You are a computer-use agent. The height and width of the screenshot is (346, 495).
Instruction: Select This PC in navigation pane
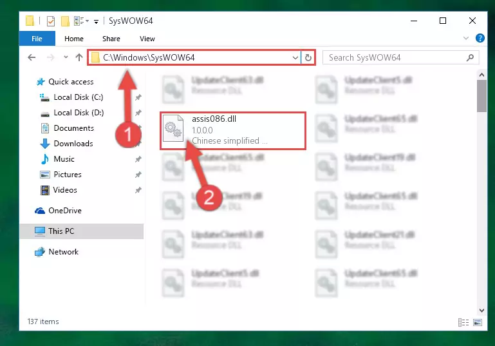point(82,231)
